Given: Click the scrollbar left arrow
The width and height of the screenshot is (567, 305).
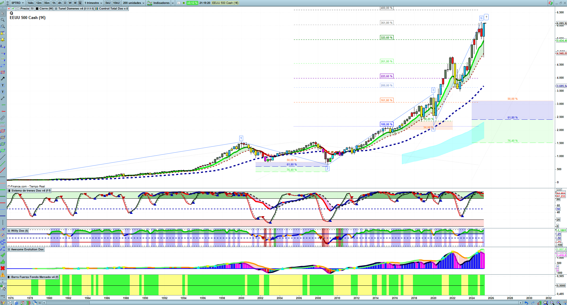Looking at the screenshot, I should point(44,303).
